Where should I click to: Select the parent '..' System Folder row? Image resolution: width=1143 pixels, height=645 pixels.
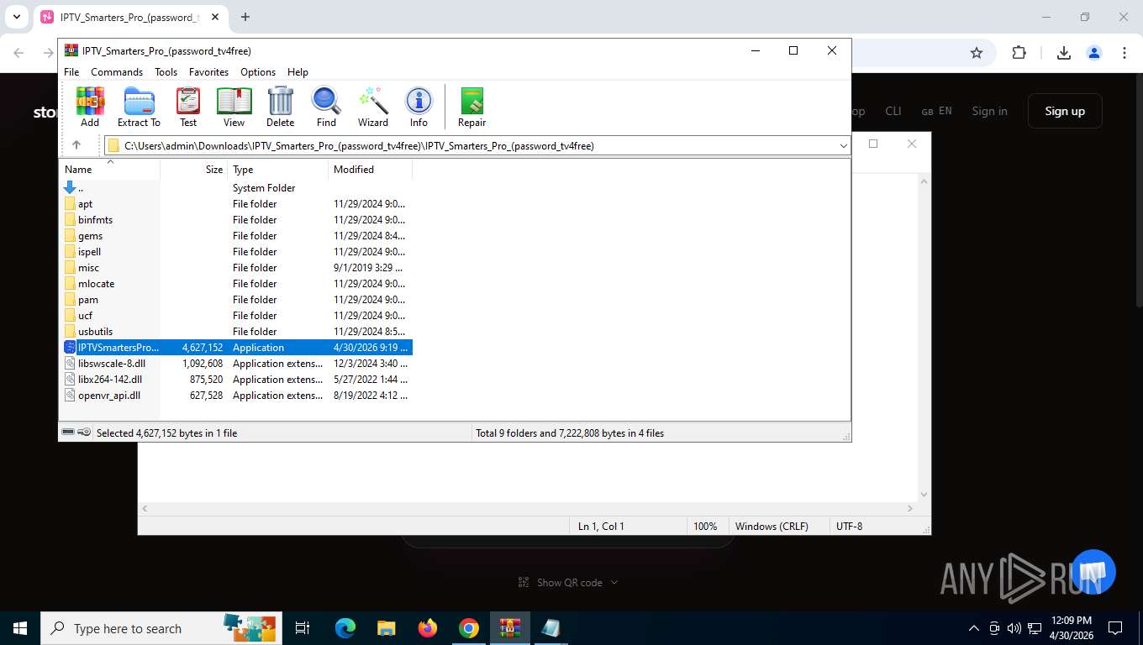(x=237, y=188)
